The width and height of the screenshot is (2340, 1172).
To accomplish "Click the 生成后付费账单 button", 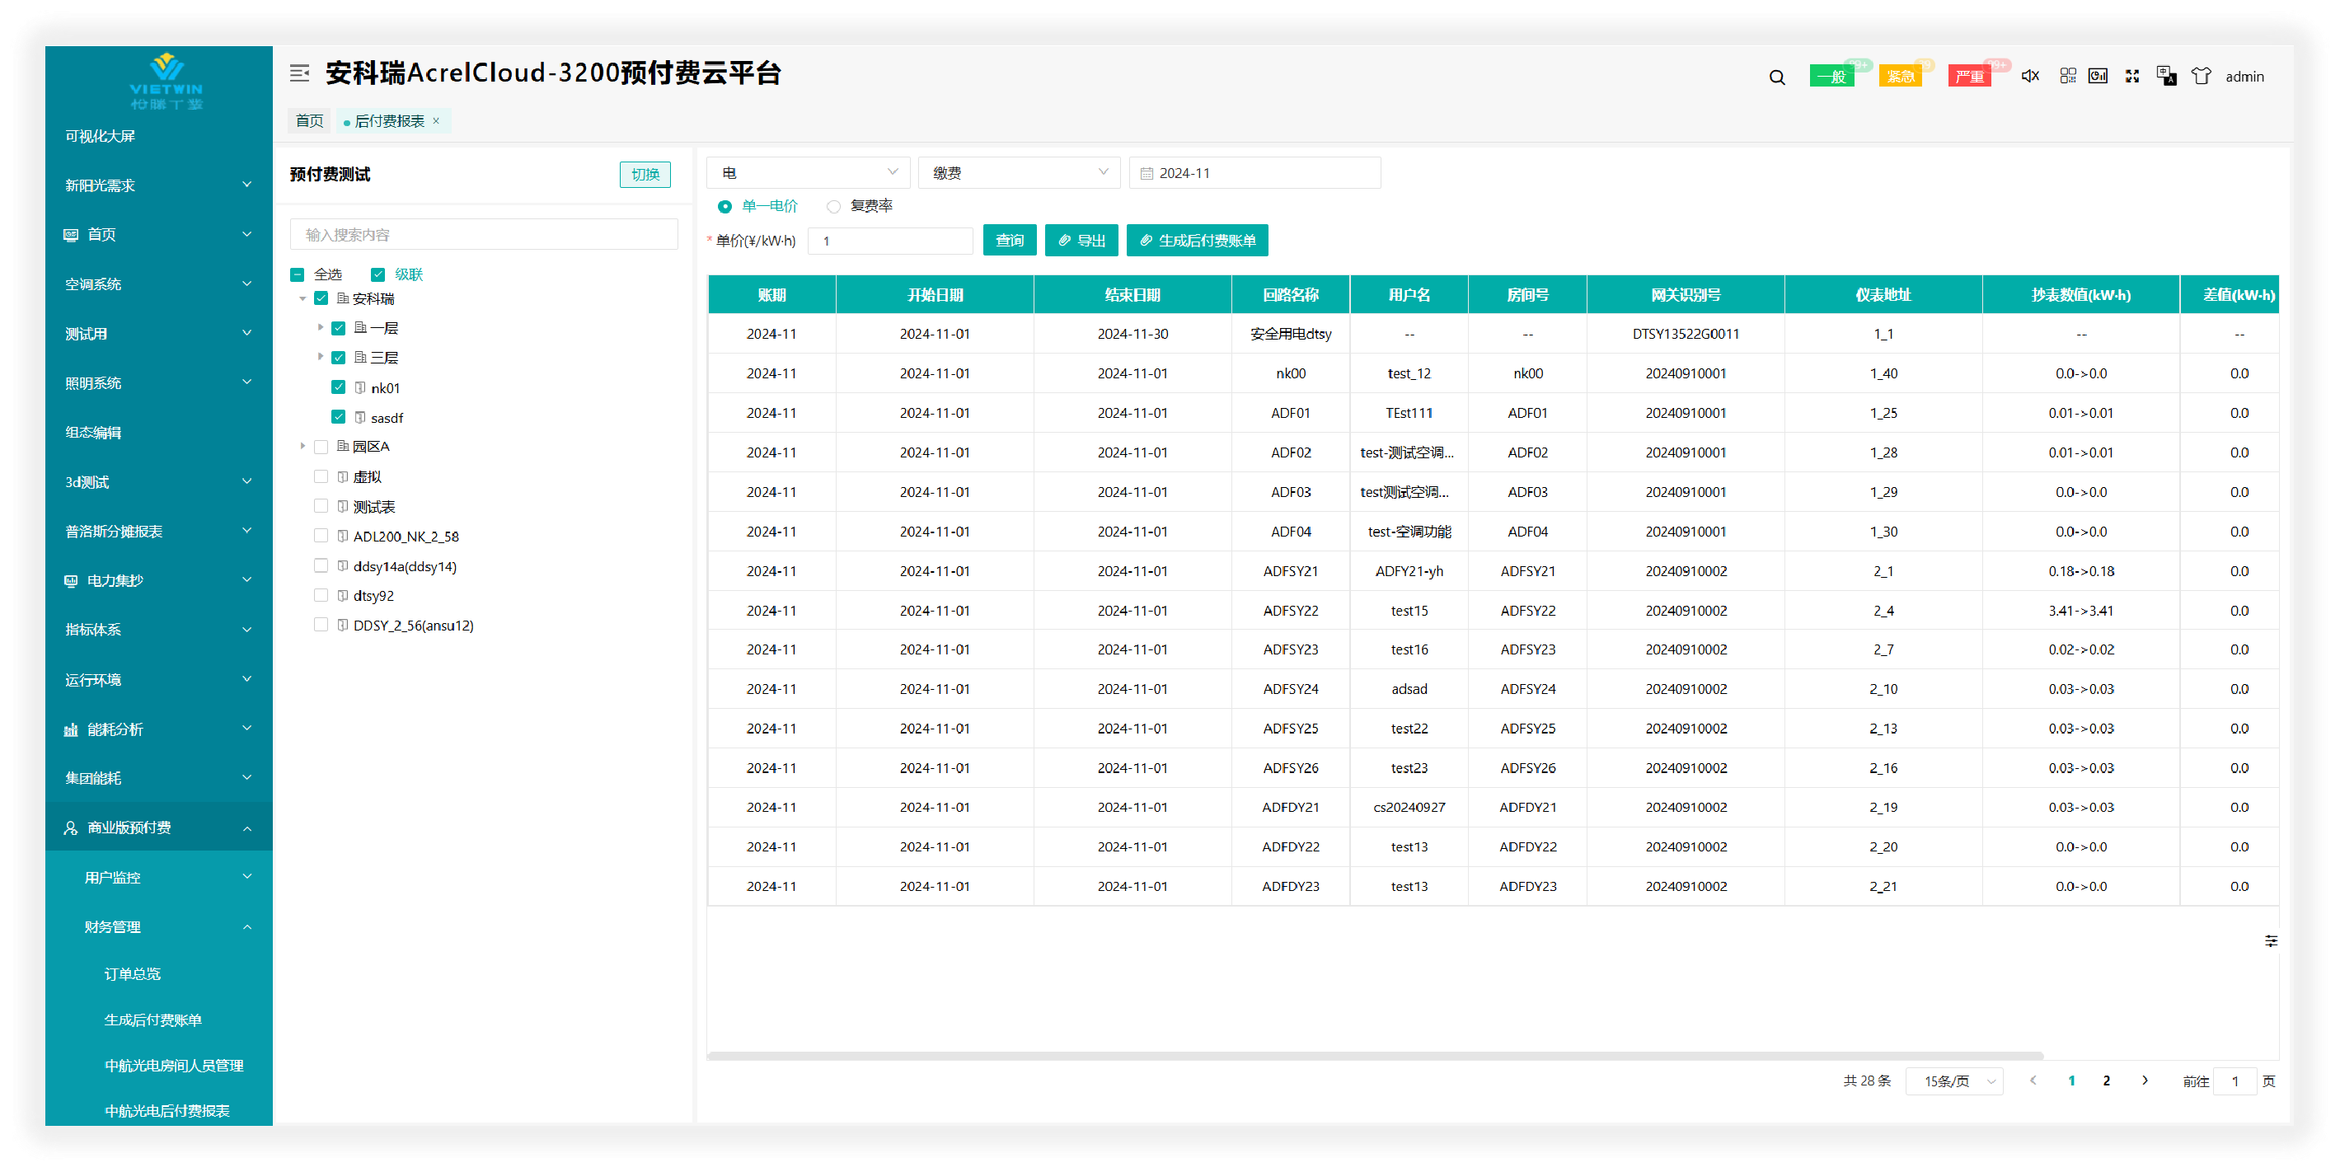I will [1198, 241].
